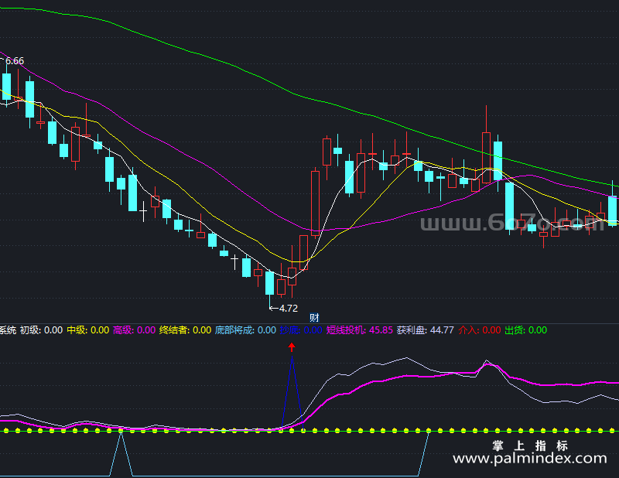Viewport: 619px width, 478px height.
Task: Click the blue spike peak in indicator panel
Action: [292, 357]
